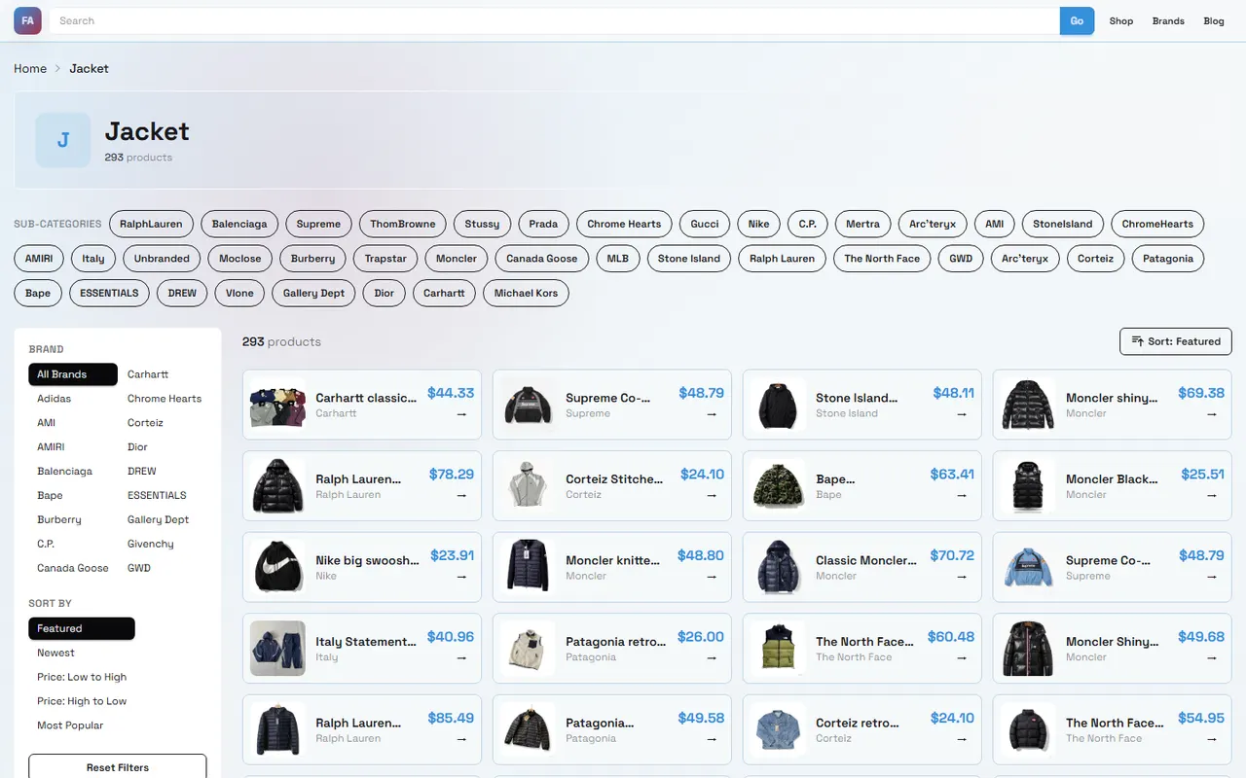The height and width of the screenshot is (778, 1246).
Task: Select the Canada Goose sub-category chip
Action: 542,259
